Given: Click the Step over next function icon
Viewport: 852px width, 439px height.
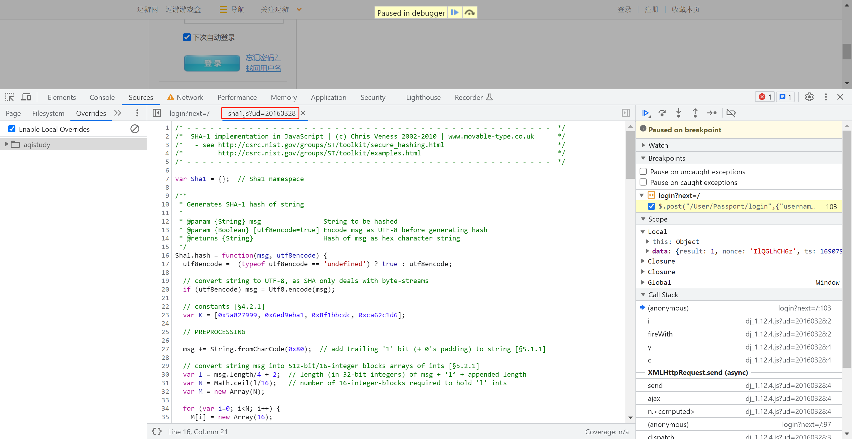Looking at the screenshot, I should coord(662,113).
